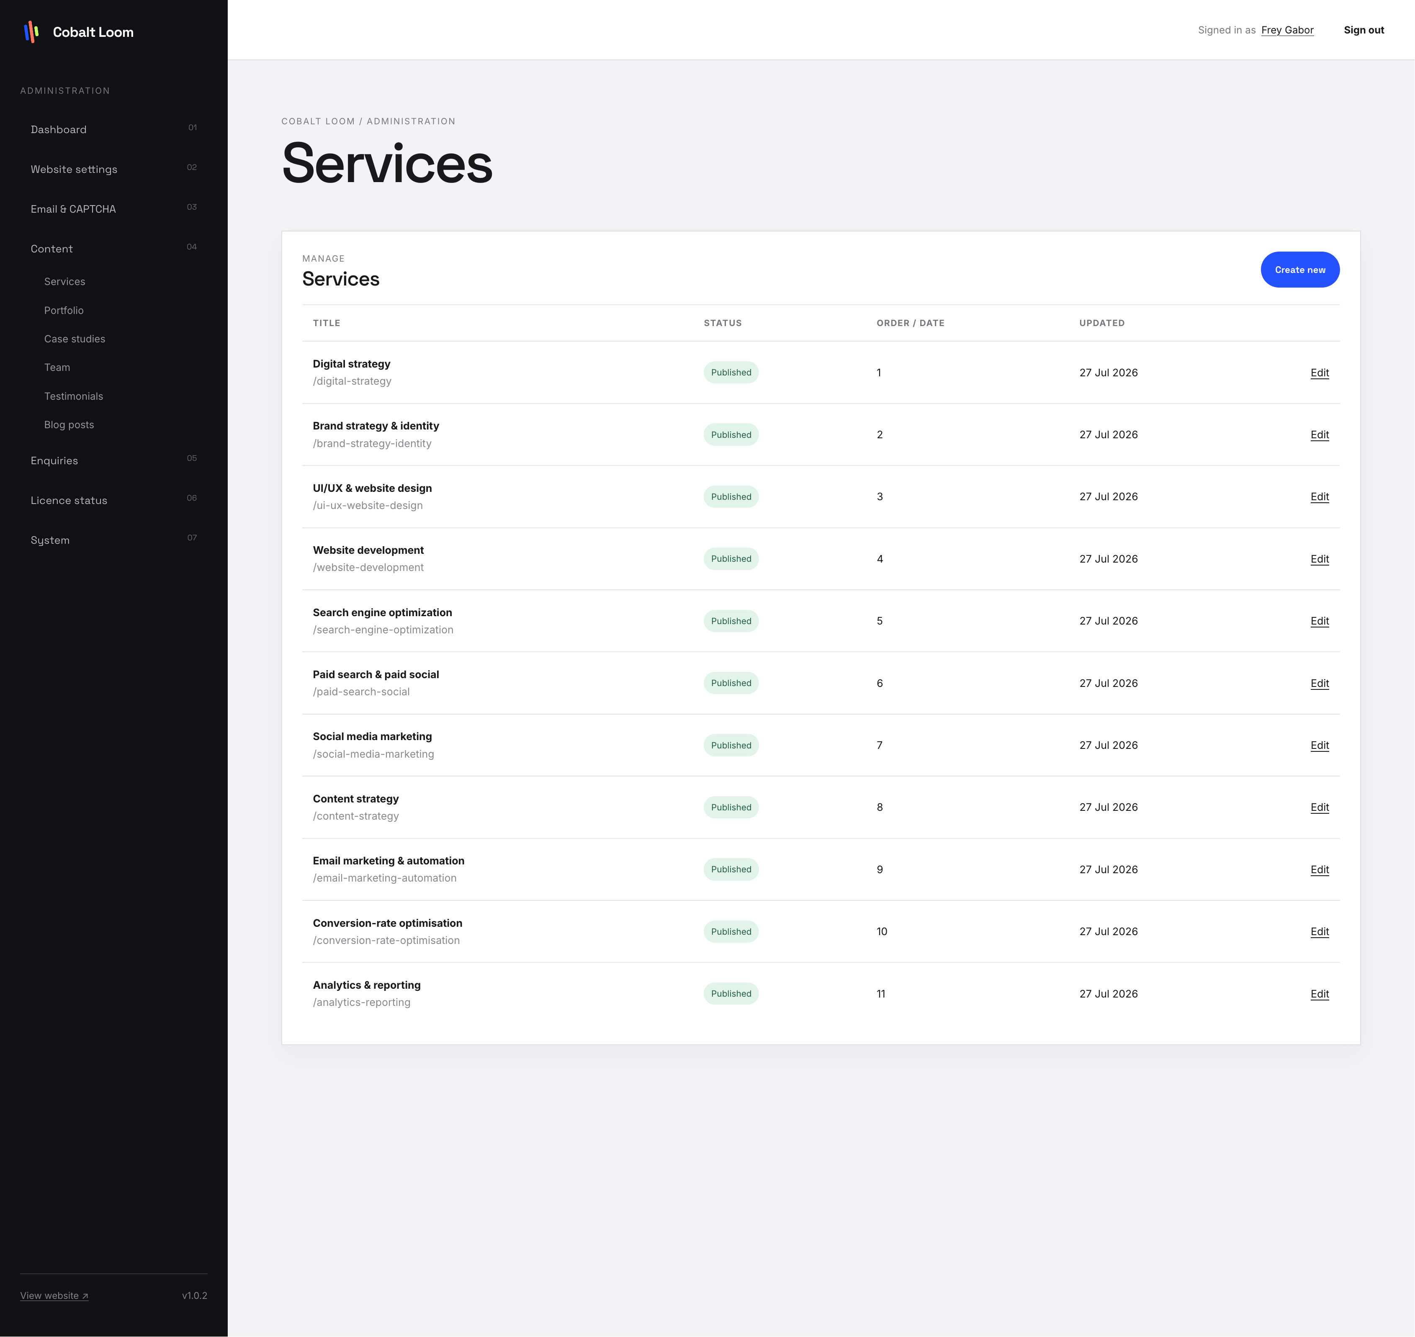1415x1337 pixels.
Task: Click the Website development title
Action: (368, 550)
